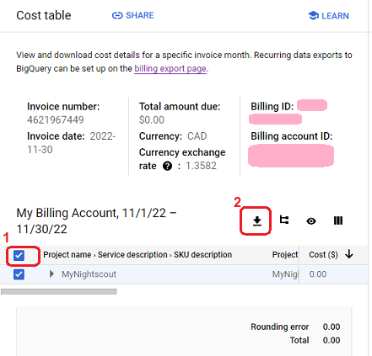Click the Cost ($) column header
372x356 pixels.
pyautogui.click(x=323, y=254)
